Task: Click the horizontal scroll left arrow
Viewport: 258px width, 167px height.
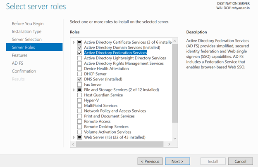Action: pyautogui.click(x=73, y=144)
